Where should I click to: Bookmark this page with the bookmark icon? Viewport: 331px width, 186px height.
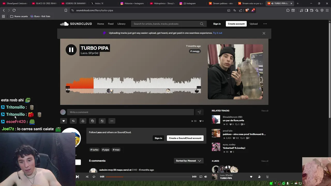click(x=66, y=10)
